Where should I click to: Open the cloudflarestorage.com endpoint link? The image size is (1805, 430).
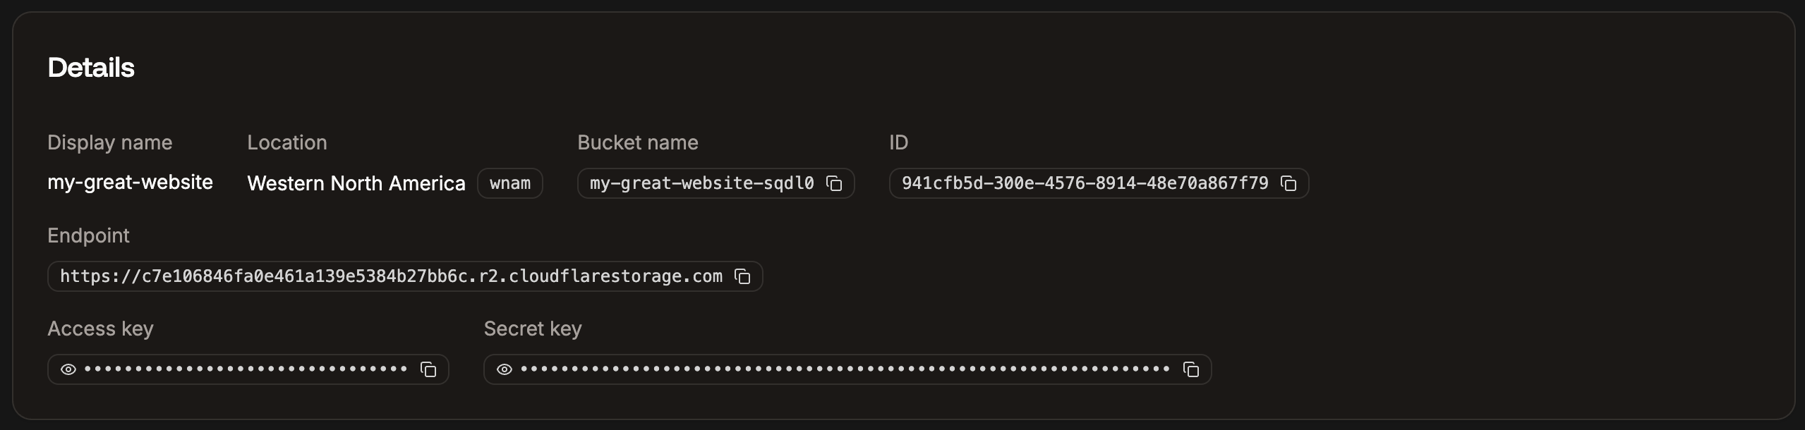[x=392, y=276]
